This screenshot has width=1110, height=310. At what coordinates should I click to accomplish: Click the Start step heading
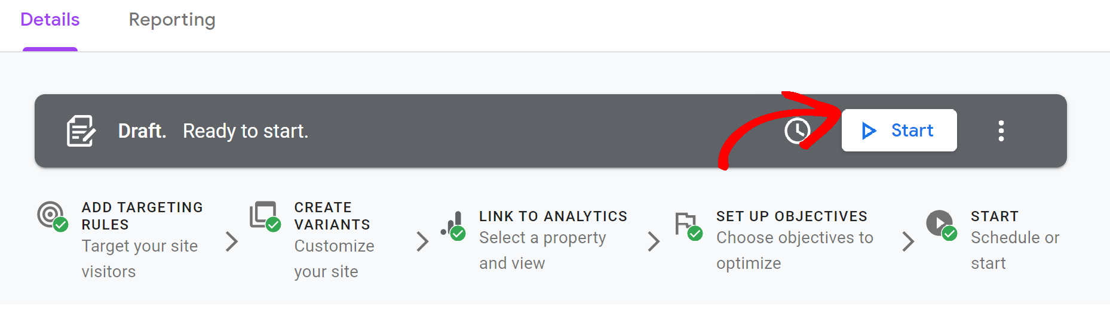click(995, 216)
